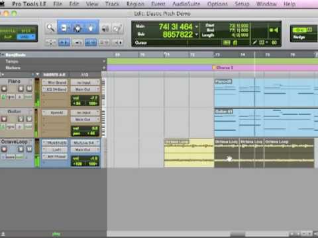Open the Sub counter format dropdown arrow
This screenshot has width=318, height=238.
[197, 34]
